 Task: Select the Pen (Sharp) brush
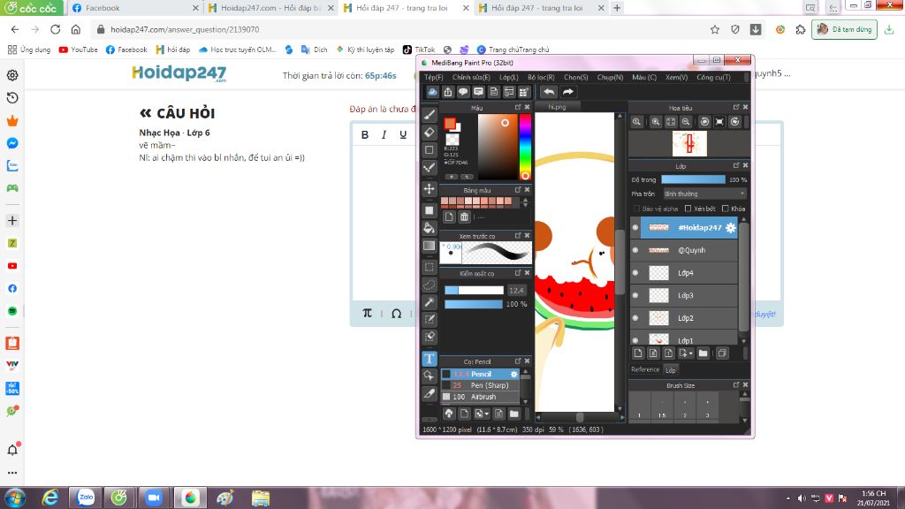(x=480, y=385)
